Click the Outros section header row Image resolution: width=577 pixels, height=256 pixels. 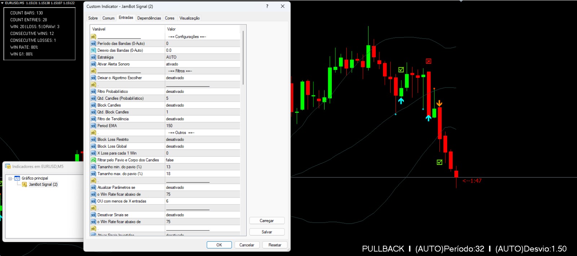pos(165,133)
